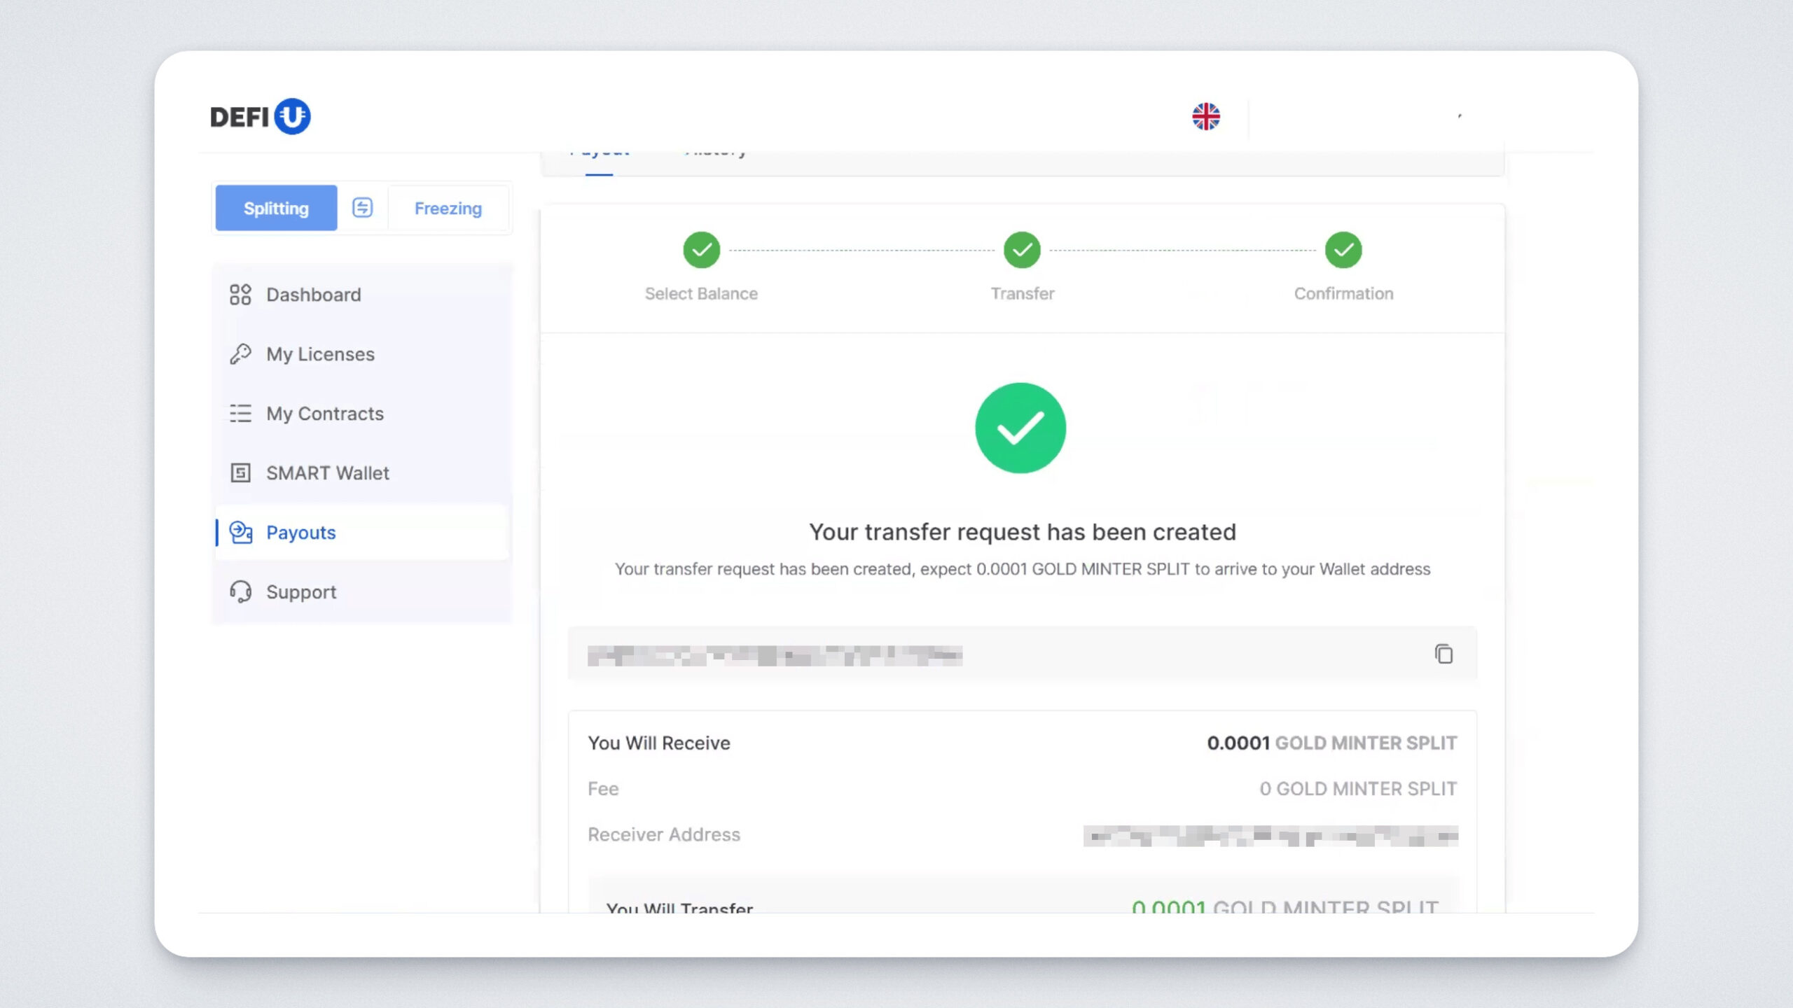Screen dimensions: 1793x1008
Task: Open the UK flag language selector
Action: 1205,116
